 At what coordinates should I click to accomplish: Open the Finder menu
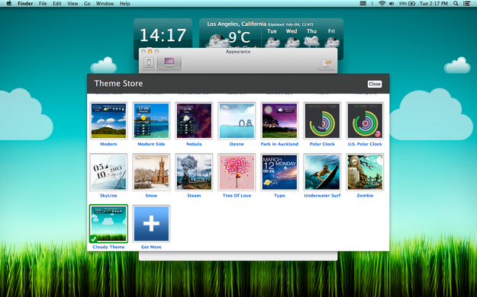[25, 4]
